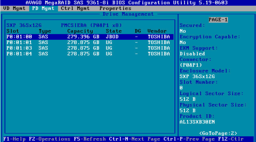Click F1-Help in the bottom bar
The image size is (256, 142).
click(14, 139)
